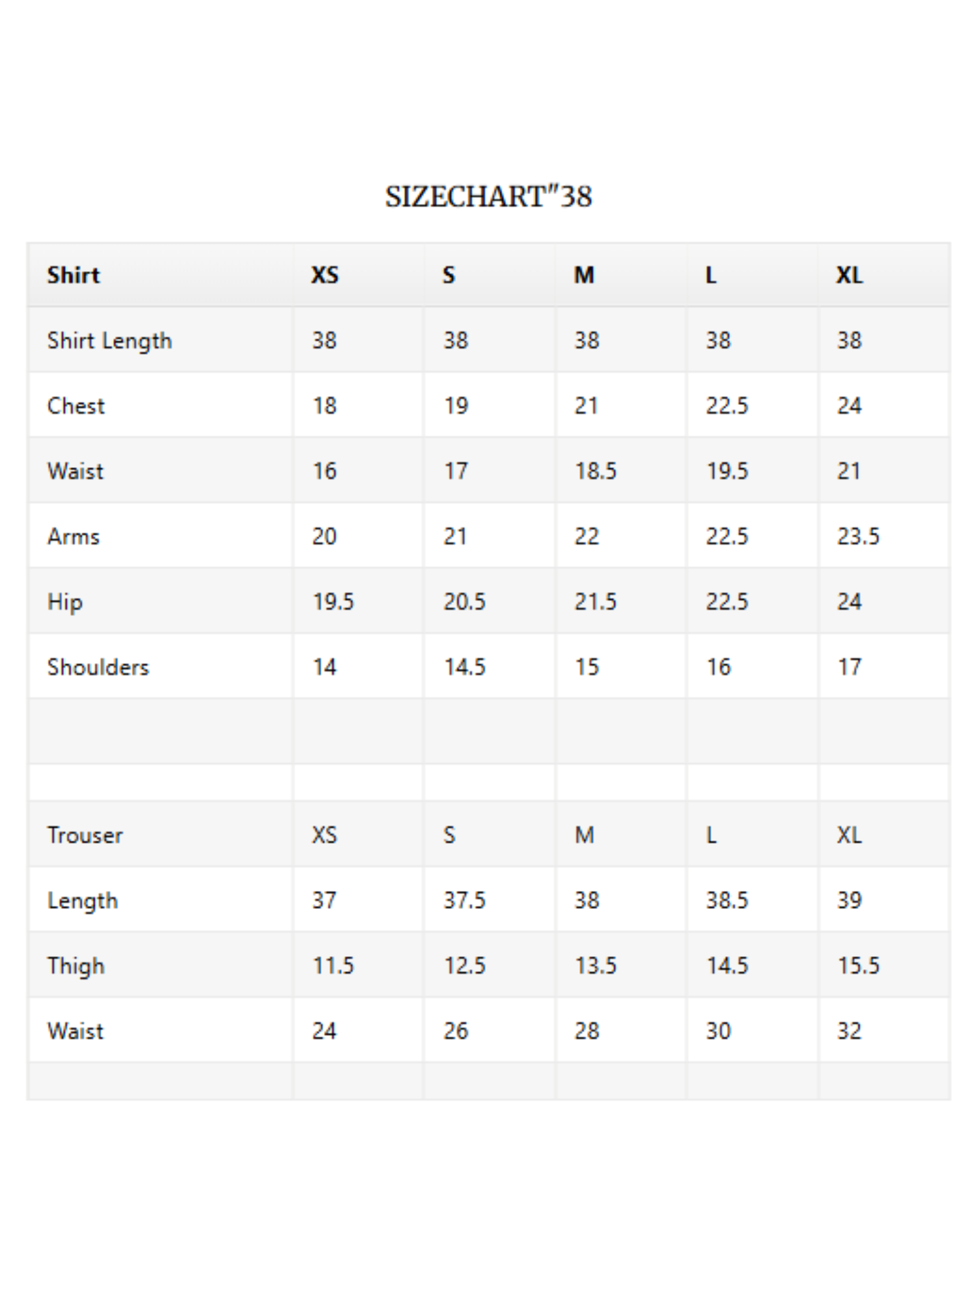Select the Hip value 19.5 for XS
This screenshot has width=970, height=1294.
pos(334,602)
